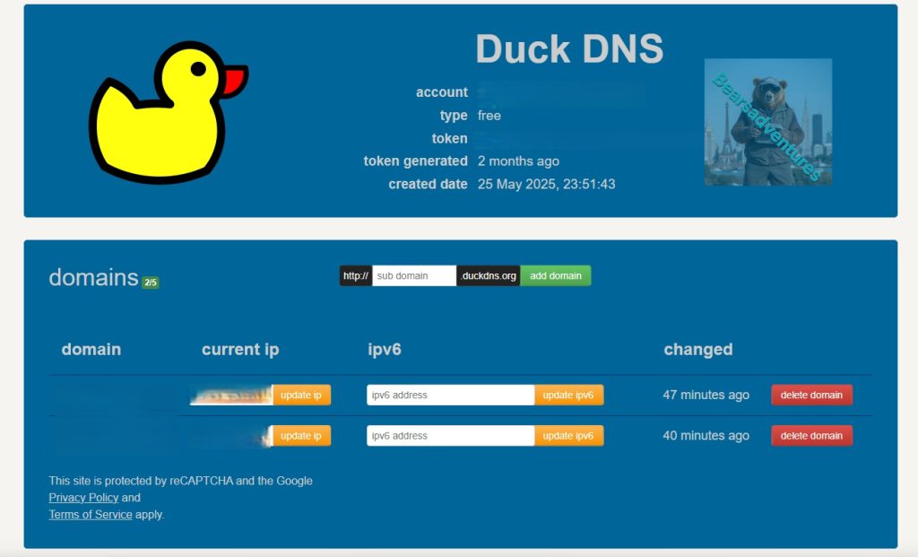Click the '.duckdns.org' suffix label

pyautogui.click(x=489, y=276)
